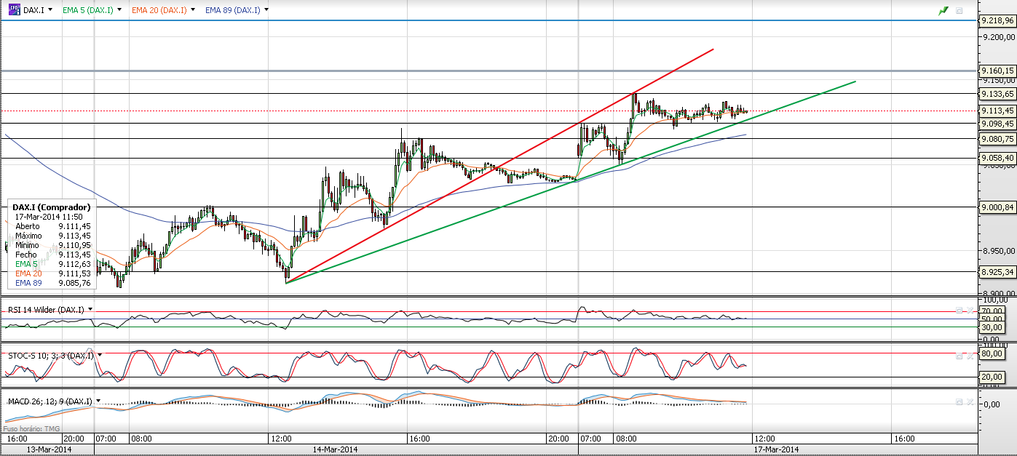Select the 9.058,40 price level label
The height and width of the screenshot is (456, 1017).
tap(998, 158)
